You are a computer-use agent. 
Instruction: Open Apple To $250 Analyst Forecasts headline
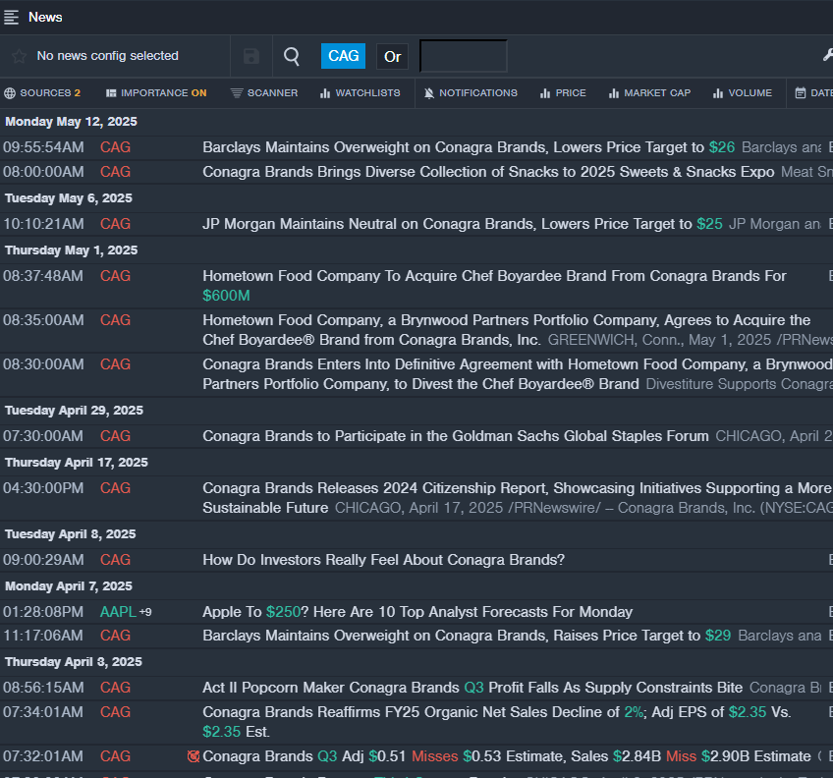click(x=417, y=612)
